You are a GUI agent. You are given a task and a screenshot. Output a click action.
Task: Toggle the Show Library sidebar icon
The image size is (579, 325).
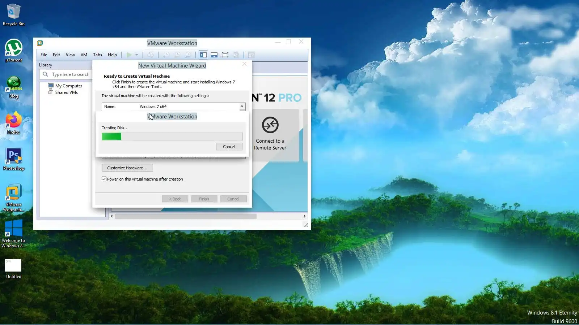[203, 55]
